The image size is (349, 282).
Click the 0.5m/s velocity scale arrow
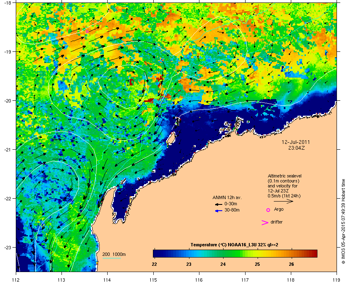(x=283, y=201)
